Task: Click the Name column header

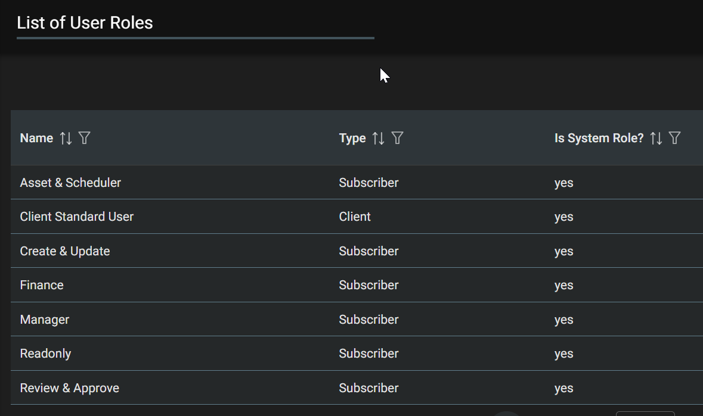Action: click(36, 138)
